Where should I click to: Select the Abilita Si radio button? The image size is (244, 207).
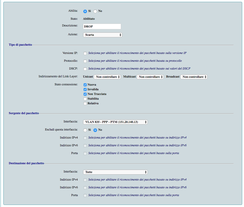coord(85,11)
